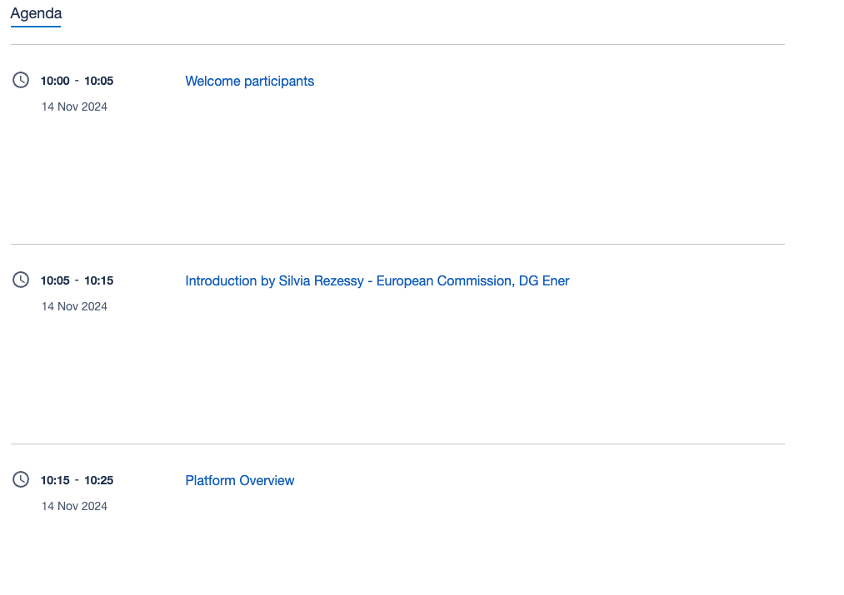
Task: Click the divider line above Platform Overview
Action: click(397, 444)
